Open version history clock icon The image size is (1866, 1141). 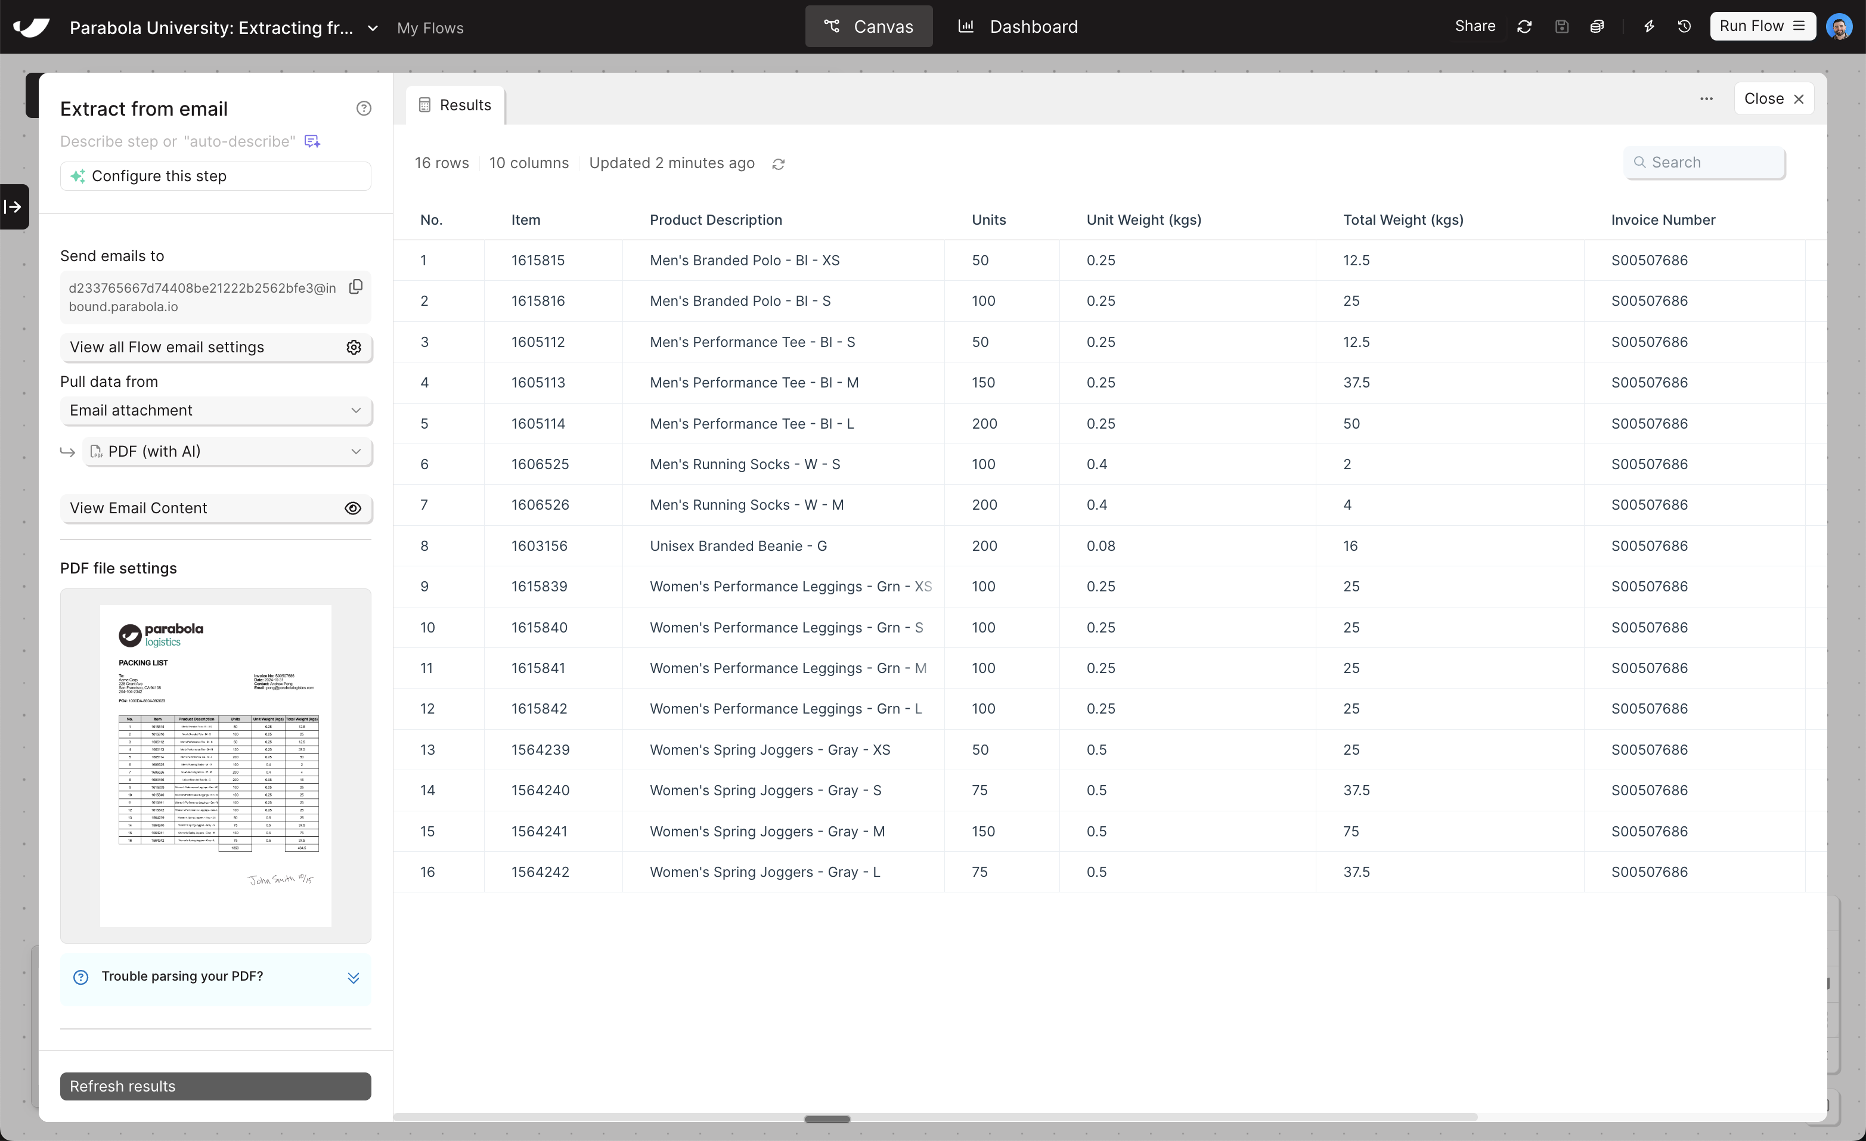click(1684, 26)
